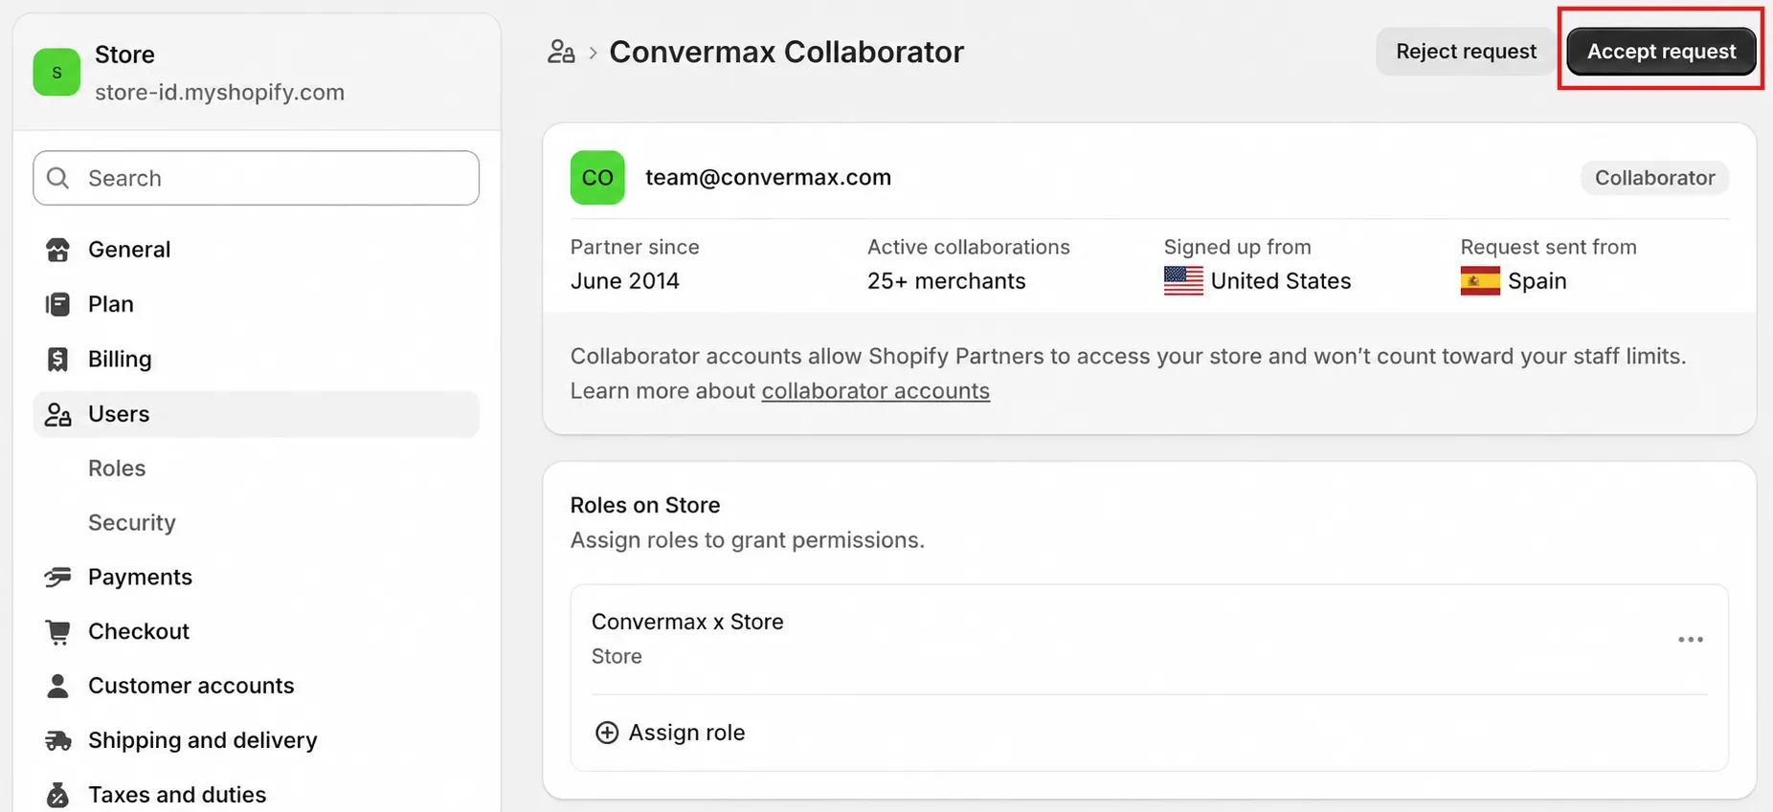Click the green CO collaborator avatar
Image resolution: width=1773 pixels, height=812 pixels.
(x=597, y=178)
